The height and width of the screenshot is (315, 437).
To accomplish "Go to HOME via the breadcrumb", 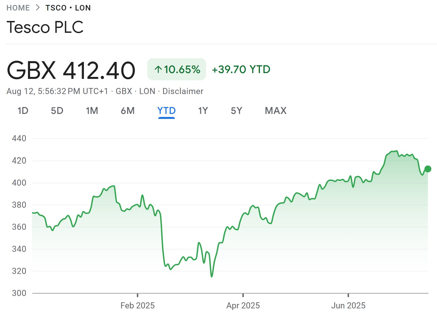I will point(18,7).
